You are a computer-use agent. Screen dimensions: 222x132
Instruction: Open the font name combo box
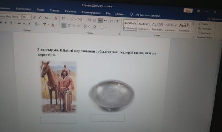coord(11,17)
